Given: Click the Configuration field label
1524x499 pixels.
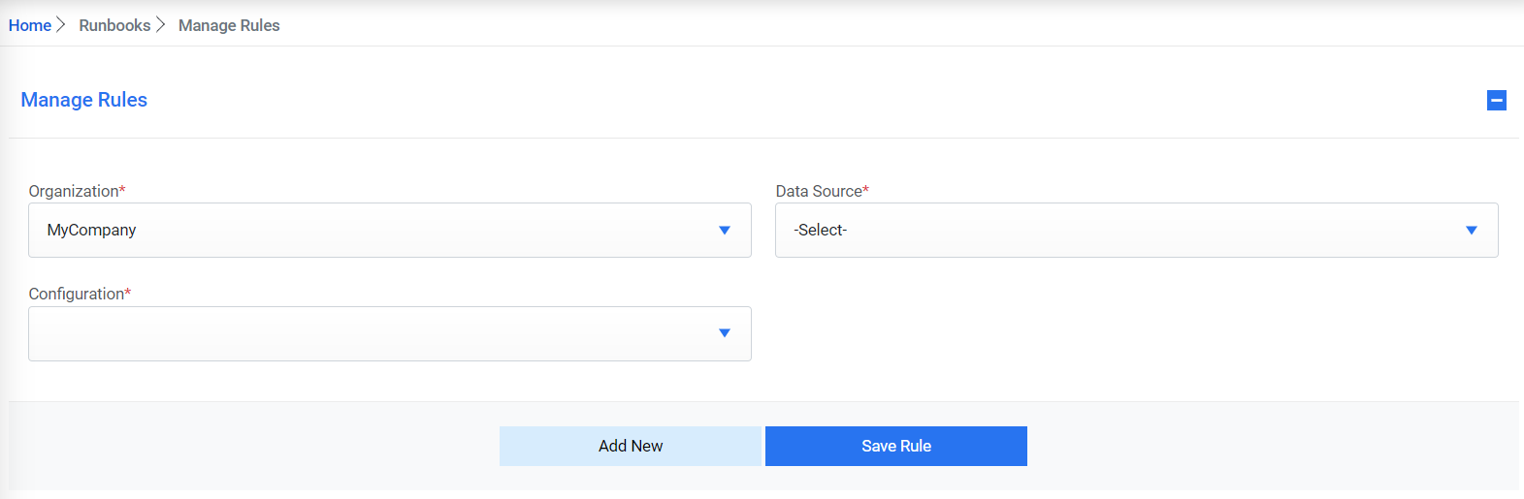Looking at the screenshot, I should coord(77,294).
